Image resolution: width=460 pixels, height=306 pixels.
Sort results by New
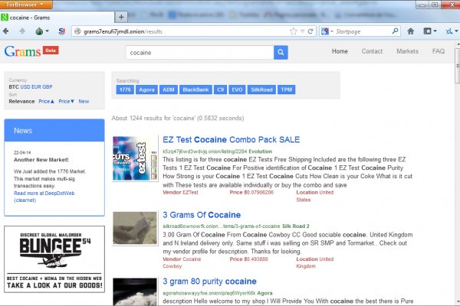84,101
